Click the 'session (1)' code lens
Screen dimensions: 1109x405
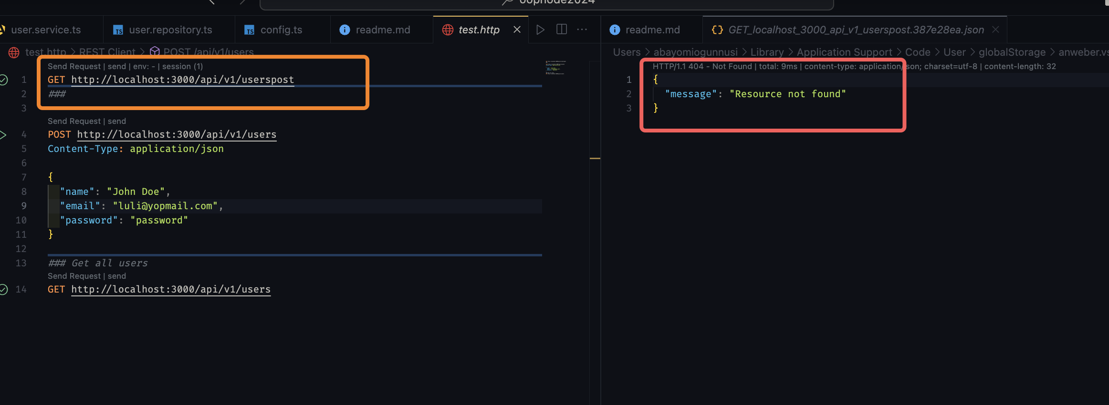pos(183,66)
